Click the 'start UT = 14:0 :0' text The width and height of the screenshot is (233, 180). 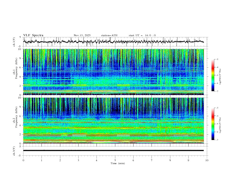click(142, 35)
